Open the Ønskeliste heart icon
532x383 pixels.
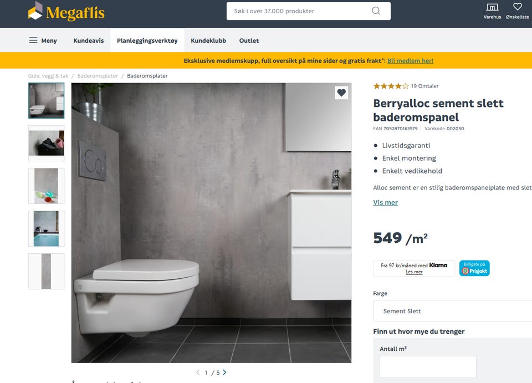517,11
